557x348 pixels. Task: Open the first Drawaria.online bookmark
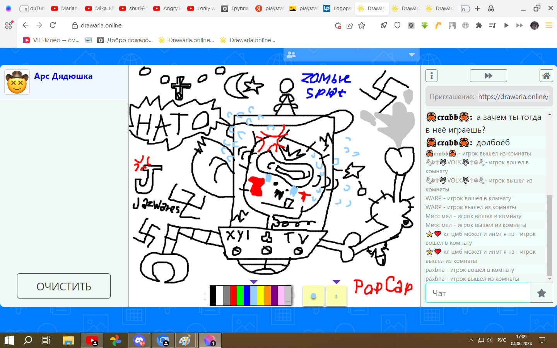tap(186, 40)
